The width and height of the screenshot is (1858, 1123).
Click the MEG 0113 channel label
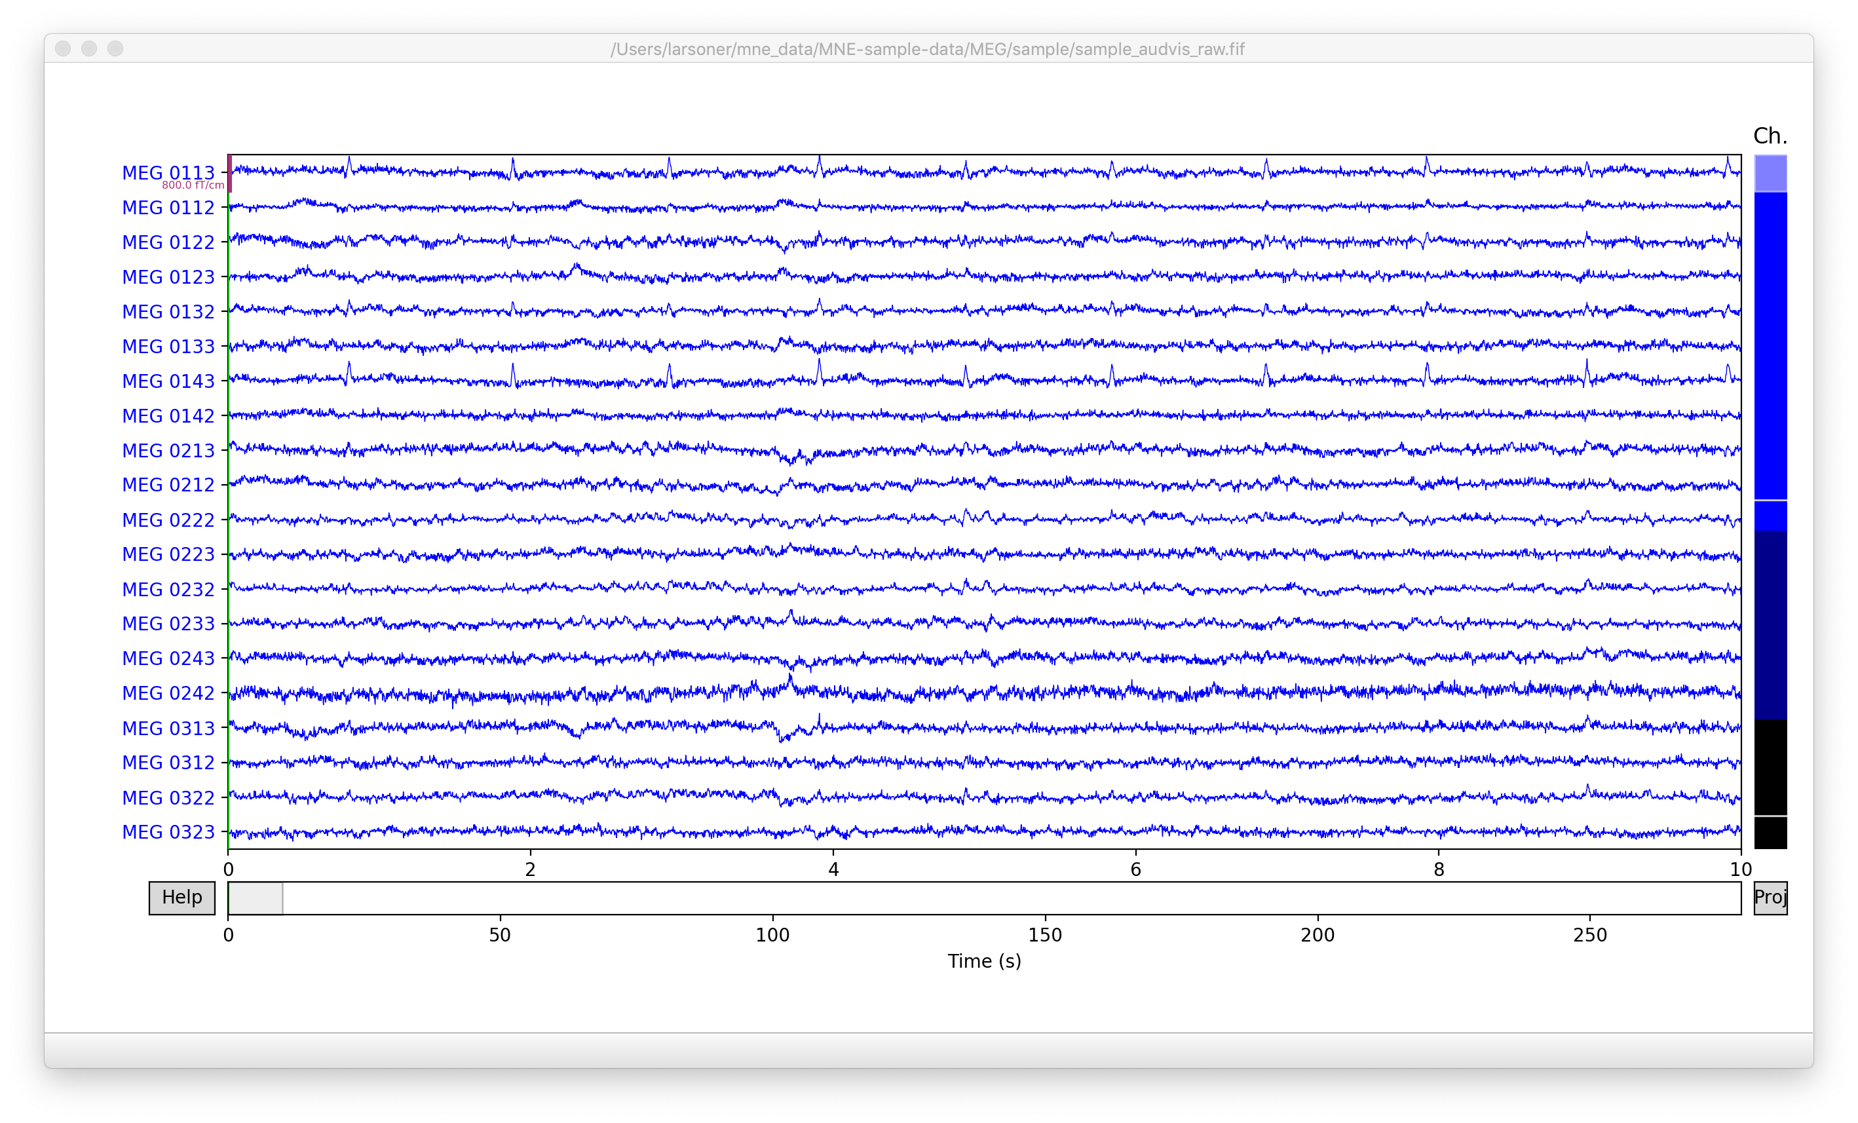tap(168, 173)
